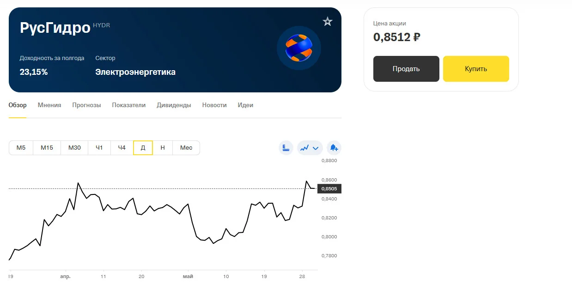
Task: Select the М30 timeframe
Action: click(x=74, y=148)
